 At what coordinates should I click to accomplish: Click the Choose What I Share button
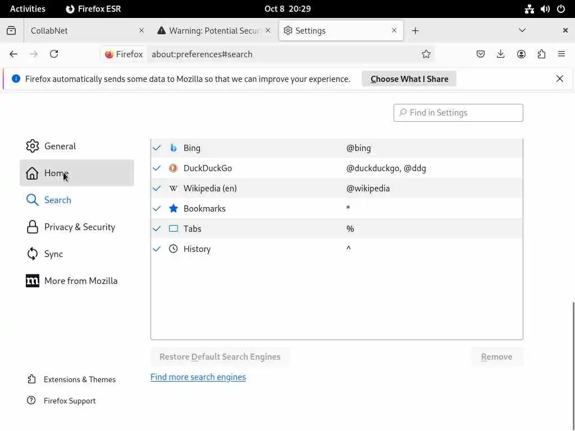[409, 79]
